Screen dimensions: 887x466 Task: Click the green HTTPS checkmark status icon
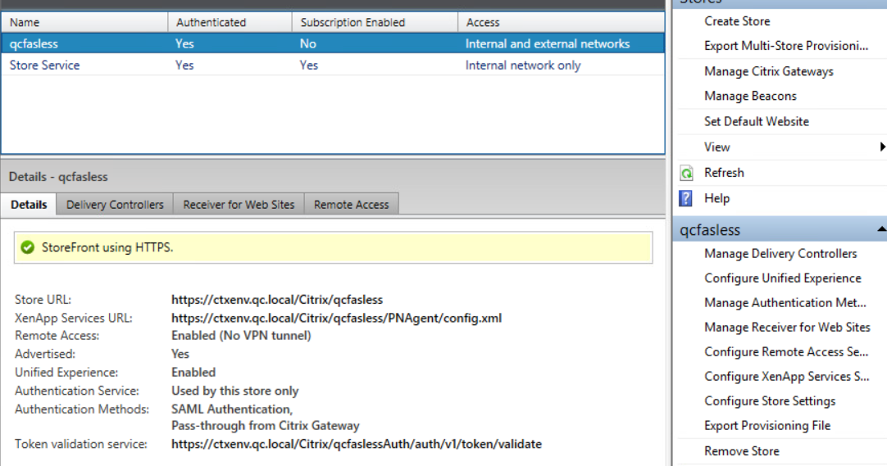[28, 247]
